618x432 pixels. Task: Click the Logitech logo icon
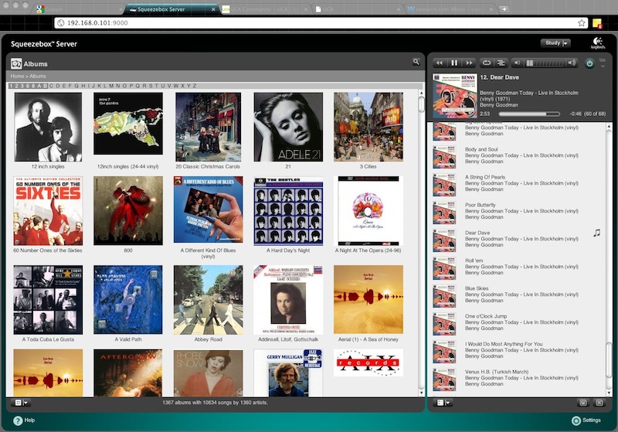[597, 43]
